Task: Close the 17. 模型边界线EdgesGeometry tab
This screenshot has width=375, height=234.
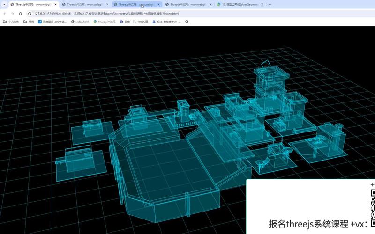Action: point(262,4)
